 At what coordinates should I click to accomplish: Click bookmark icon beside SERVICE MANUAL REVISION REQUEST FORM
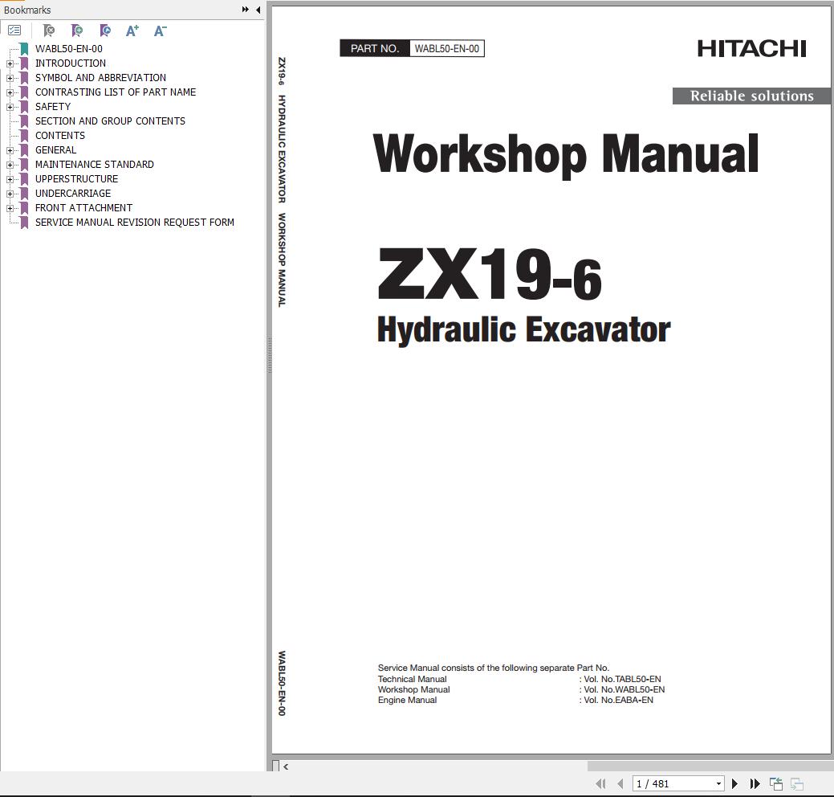[x=24, y=223]
